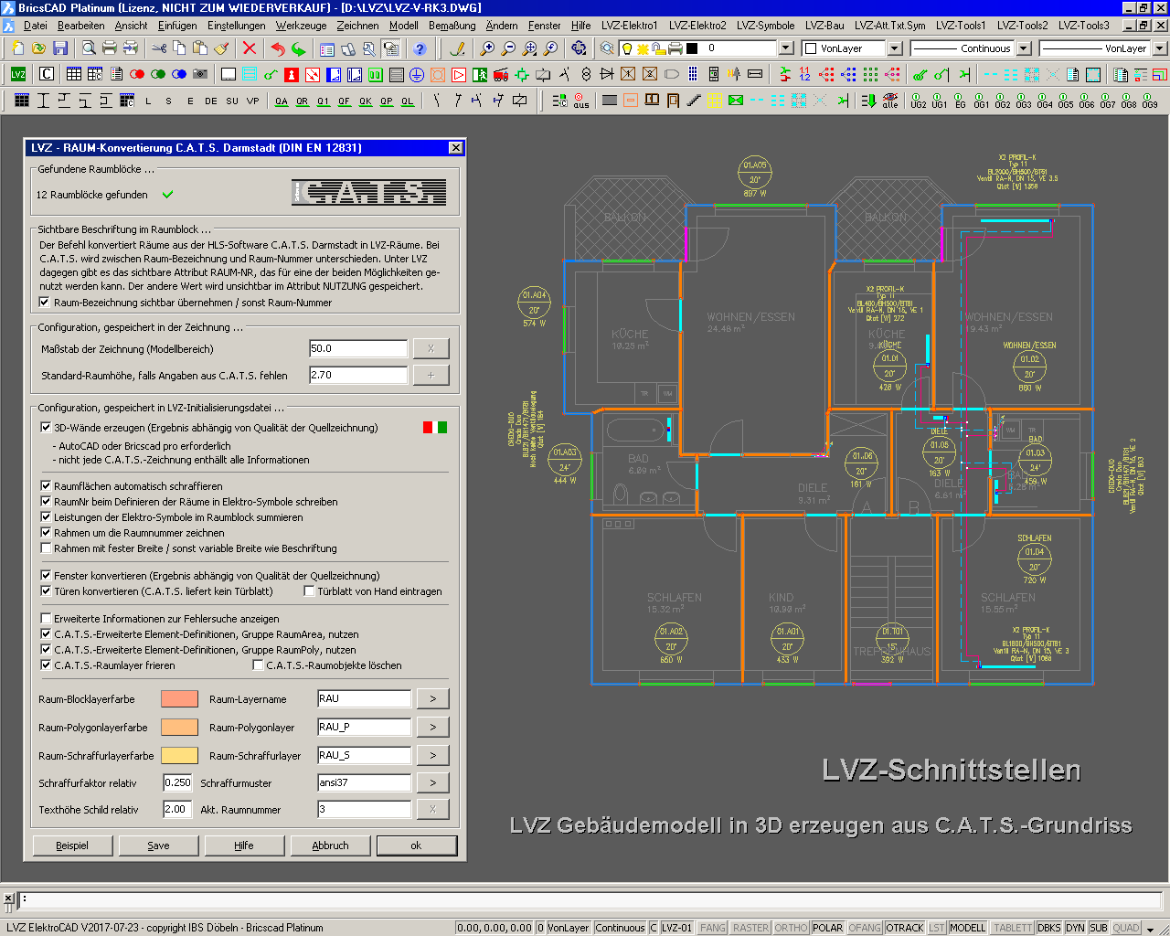Click the Hilfe button in dialog
This screenshot has height=936, width=1170.
244,846
